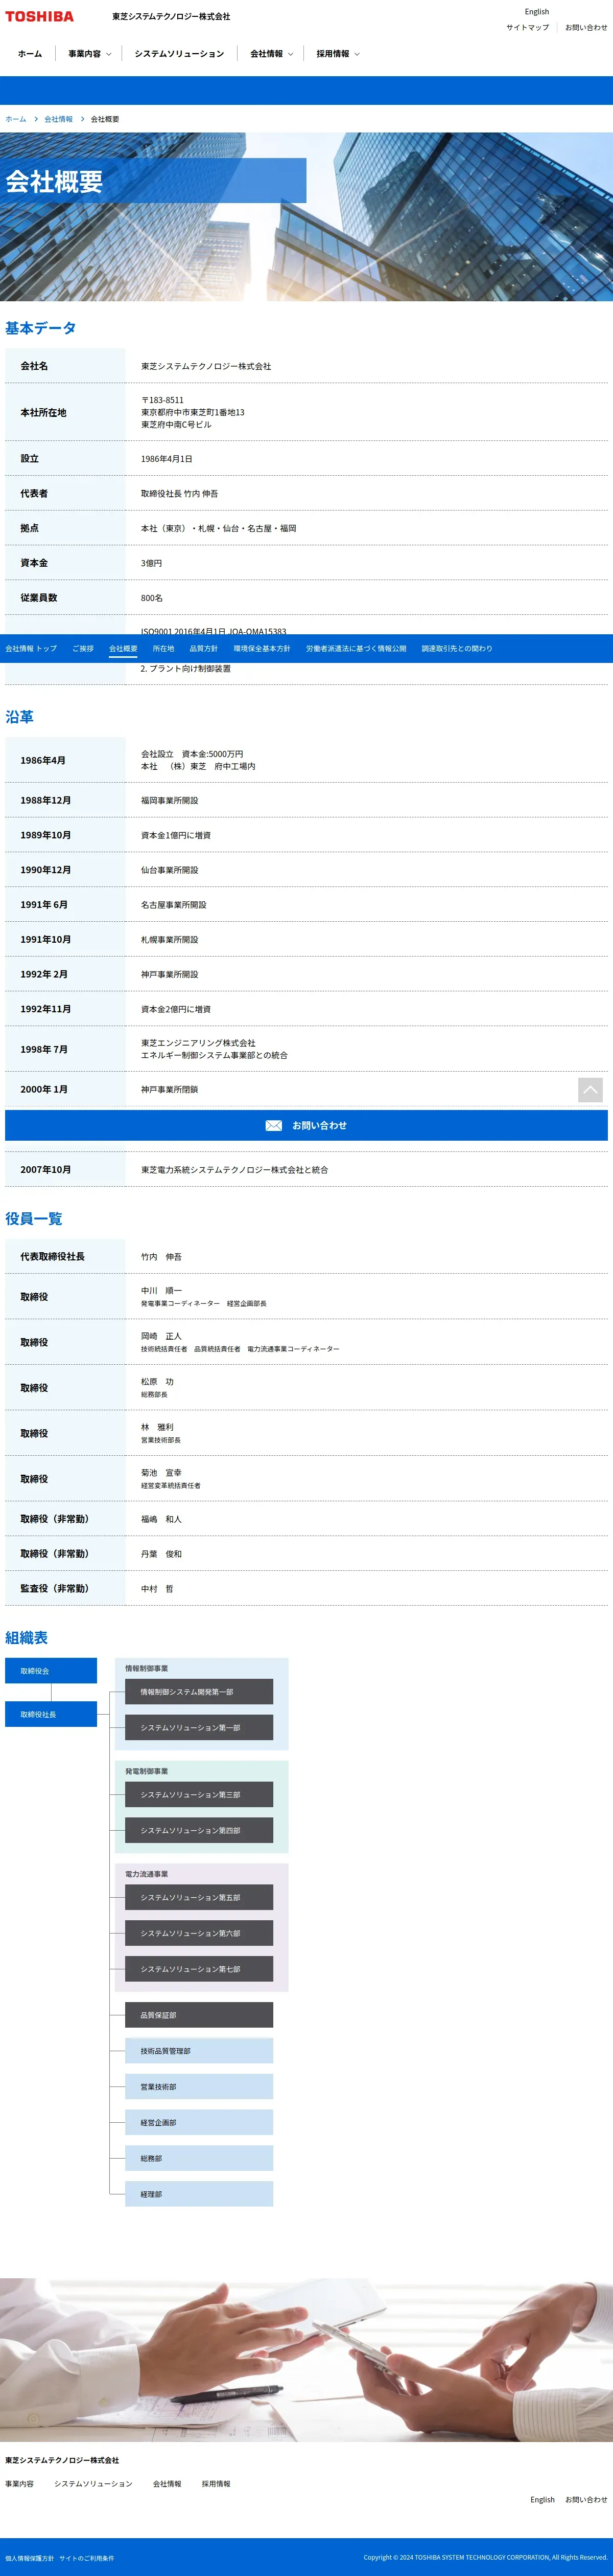
Task: Open 個人情報保護方針 footer link
Action: (x=30, y=2558)
